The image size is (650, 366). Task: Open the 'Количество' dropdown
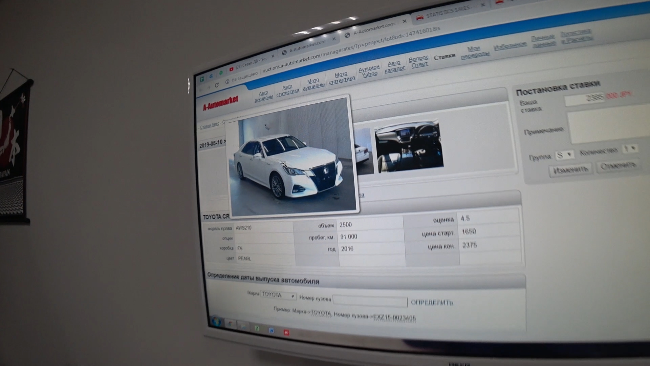click(x=631, y=148)
